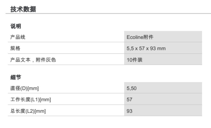Select the 总长度(L2)[mm] row label
Screen dimensions: 211x128
(x=28, y=111)
